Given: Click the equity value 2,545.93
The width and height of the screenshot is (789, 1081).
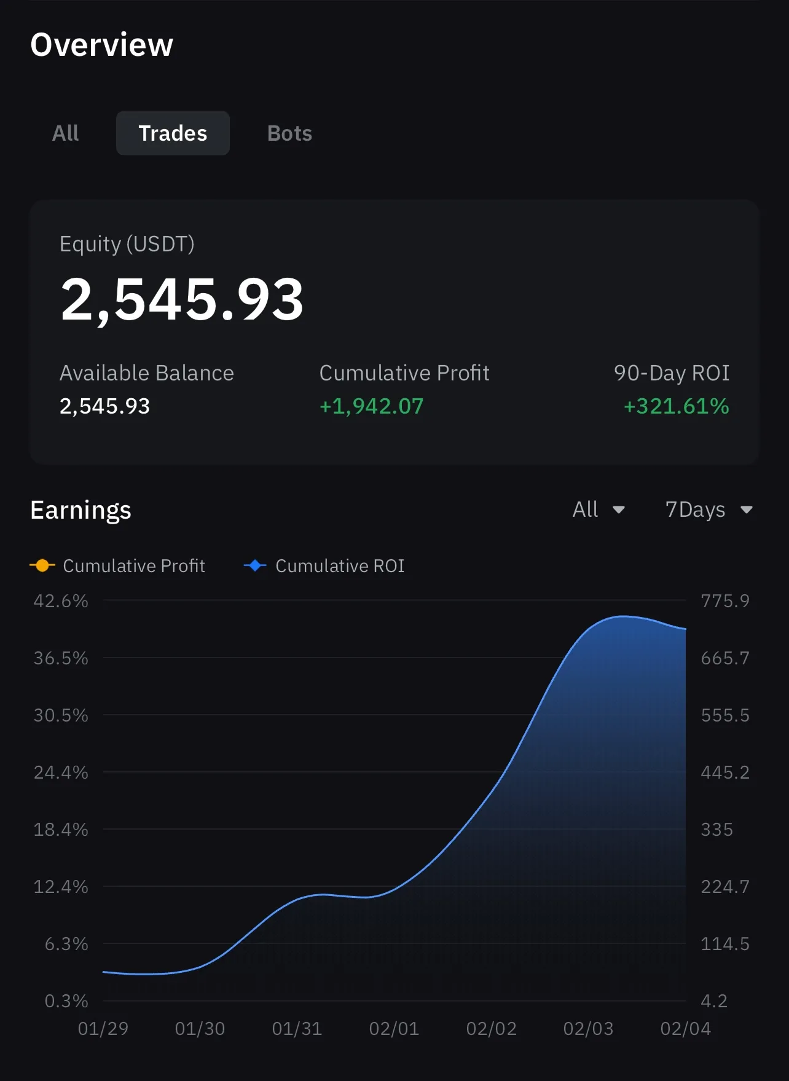Looking at the screenshot, I should tap(182, 299).
